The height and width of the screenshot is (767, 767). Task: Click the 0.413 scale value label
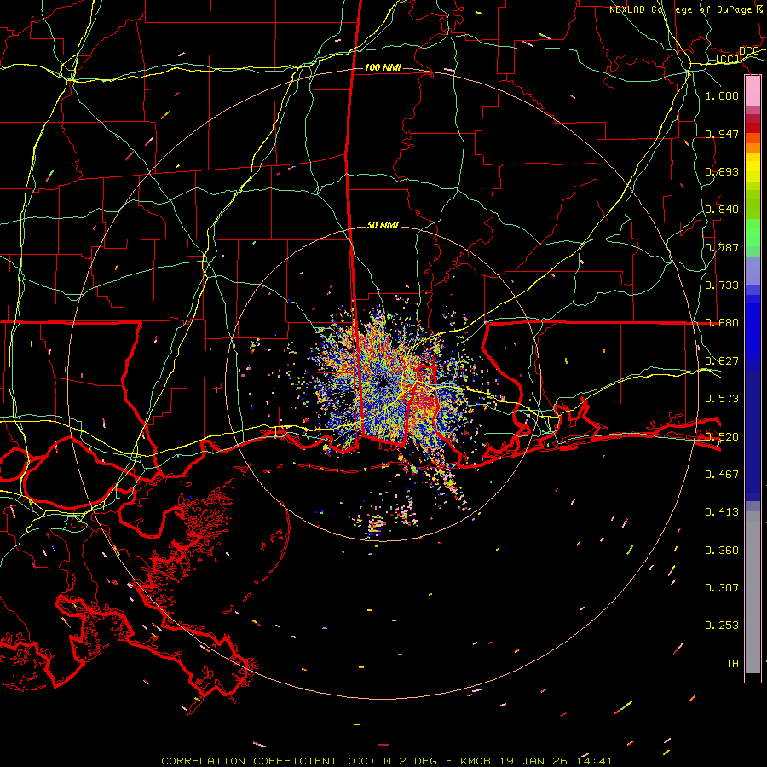(x=722, y=512)
